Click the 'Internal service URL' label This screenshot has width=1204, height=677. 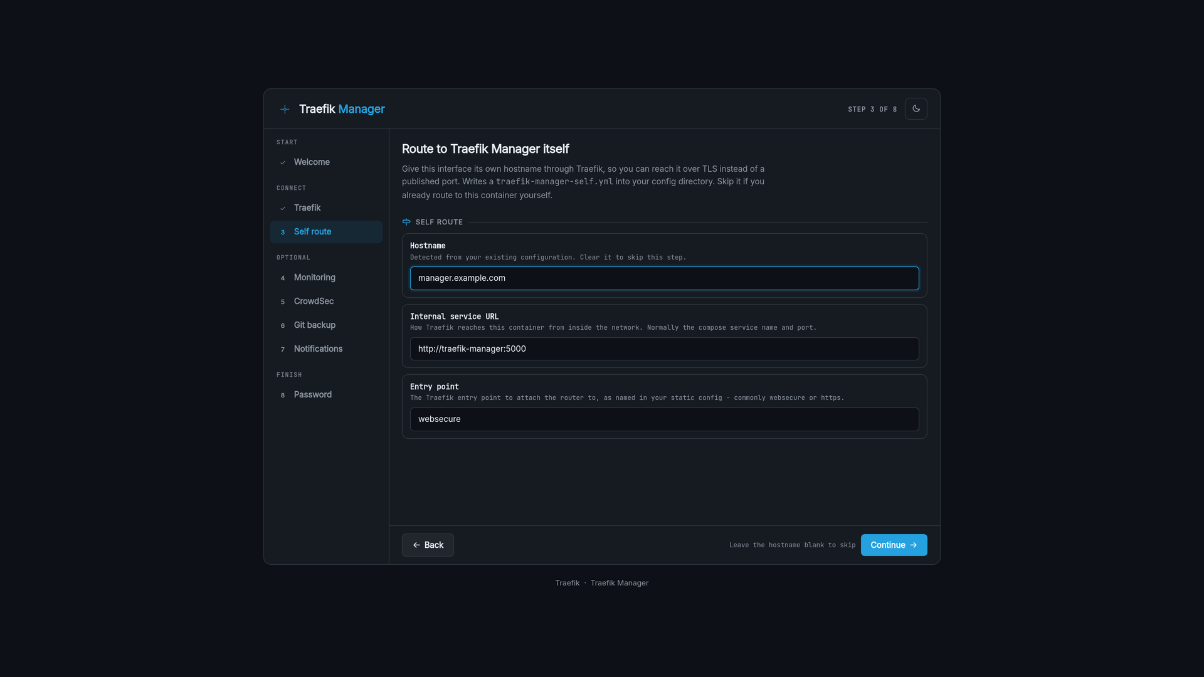455,317
